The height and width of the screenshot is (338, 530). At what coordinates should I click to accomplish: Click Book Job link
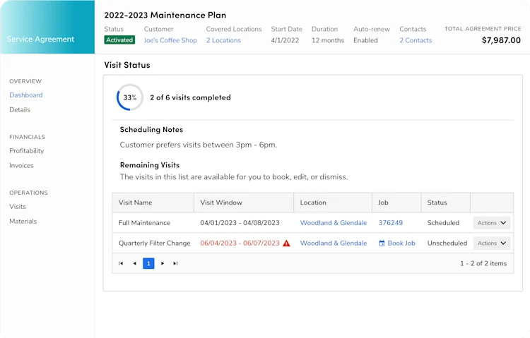click(401, 243)
